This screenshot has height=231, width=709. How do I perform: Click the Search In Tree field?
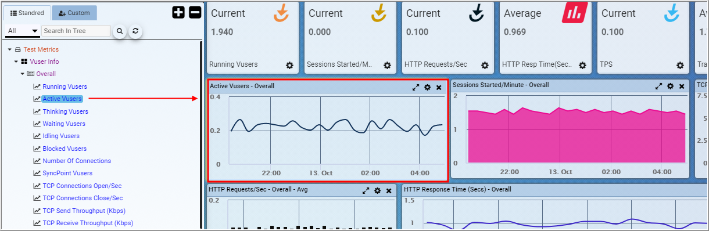[76, 31]
